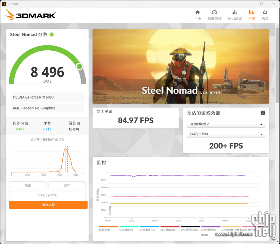280x244 pixels.
Task: Click the info icon next to 最佳
Action: pos(79,123)
